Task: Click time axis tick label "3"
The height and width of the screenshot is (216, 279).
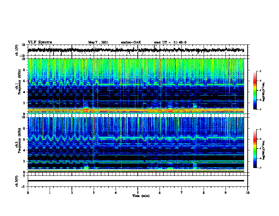Action: [94, 193]
